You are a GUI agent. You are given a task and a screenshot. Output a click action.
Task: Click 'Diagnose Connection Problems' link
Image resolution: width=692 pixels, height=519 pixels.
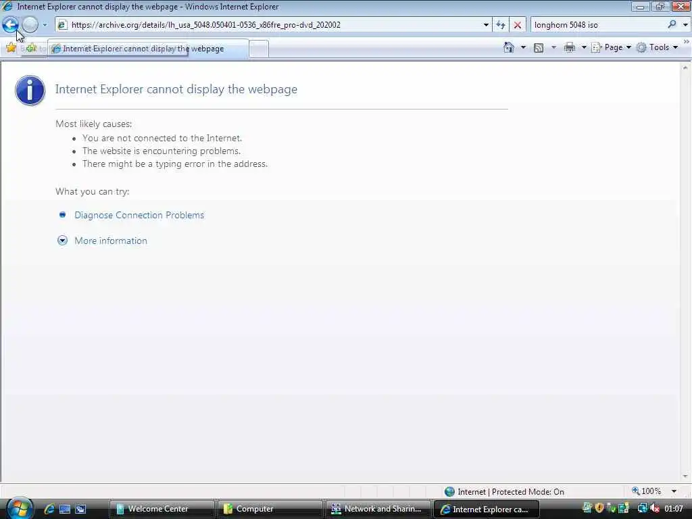139,215
